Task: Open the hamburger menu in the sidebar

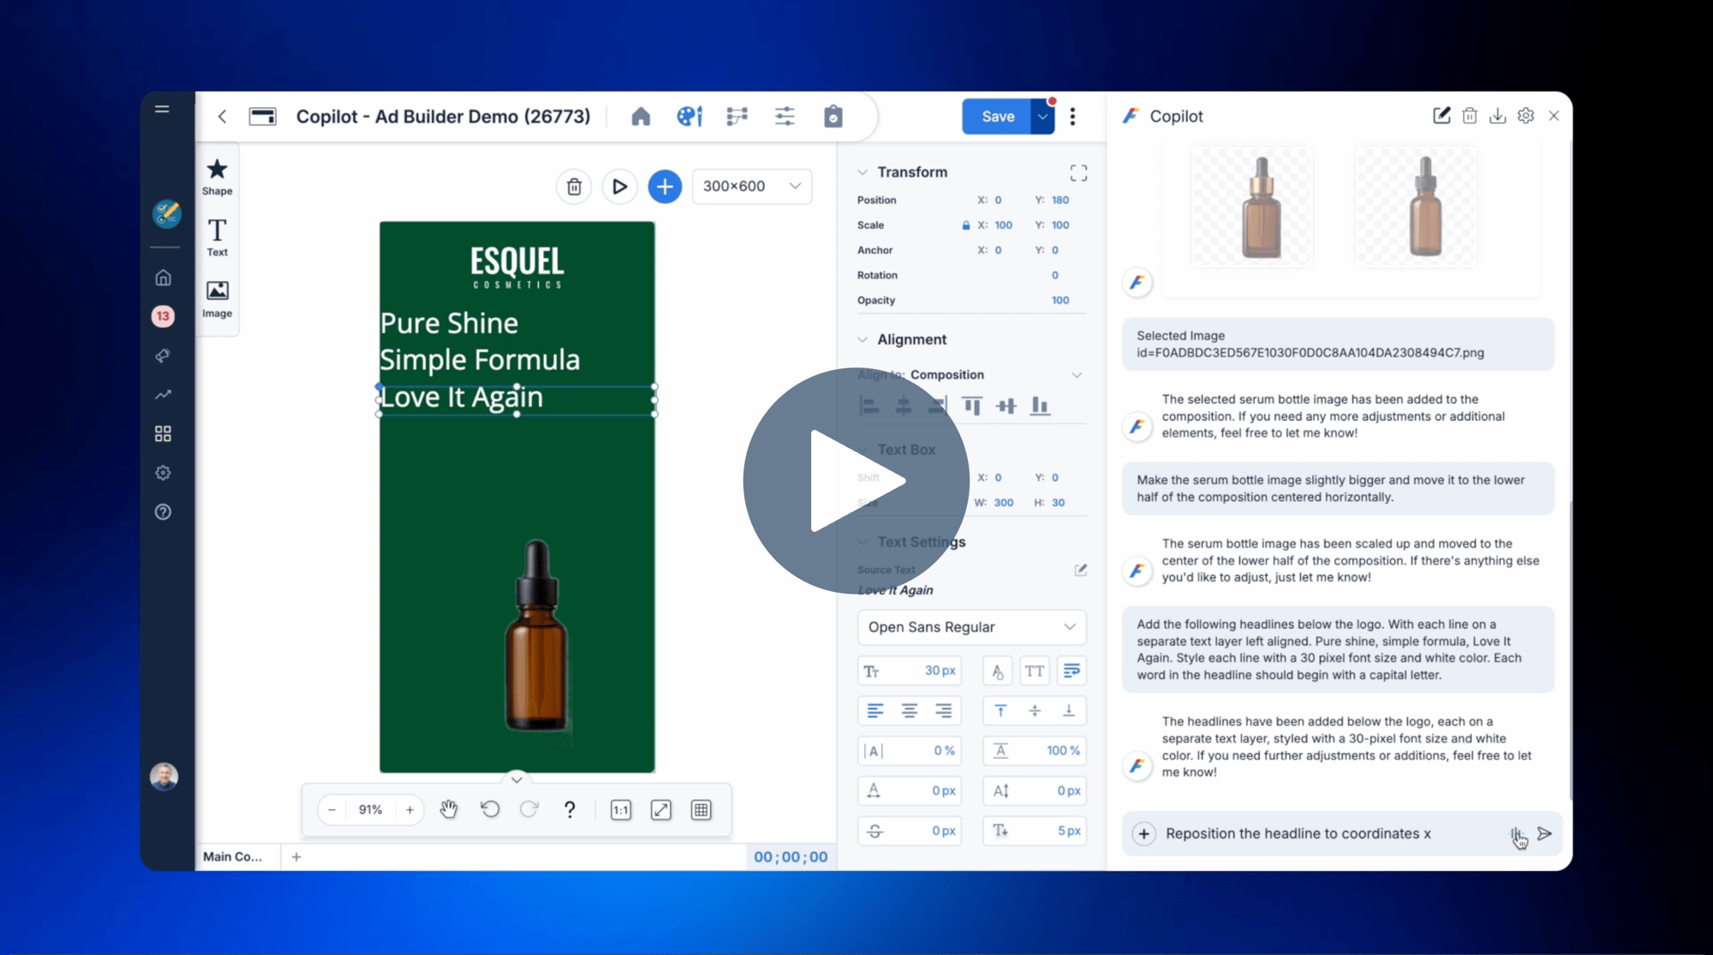Action: pyautogui.click(x=162, y=109)
